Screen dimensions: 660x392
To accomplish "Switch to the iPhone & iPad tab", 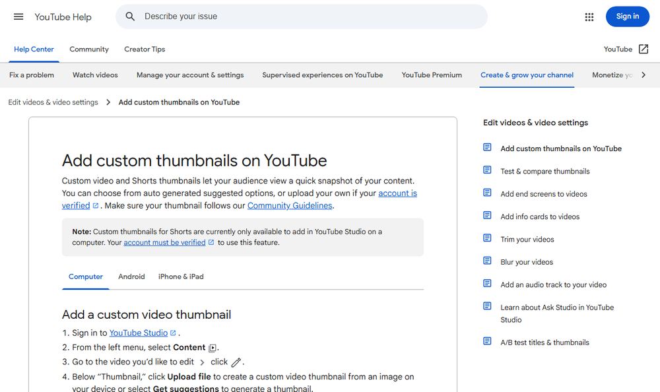I will pos(181,277).
